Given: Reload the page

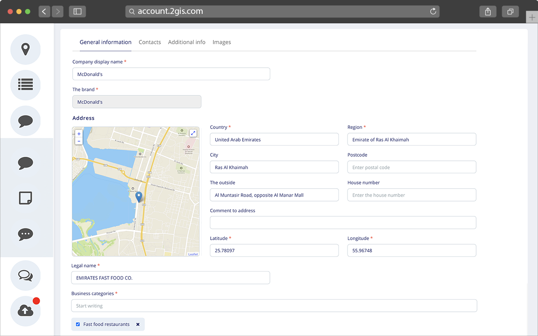Looking at the screenshot, I should click(433, 12).
